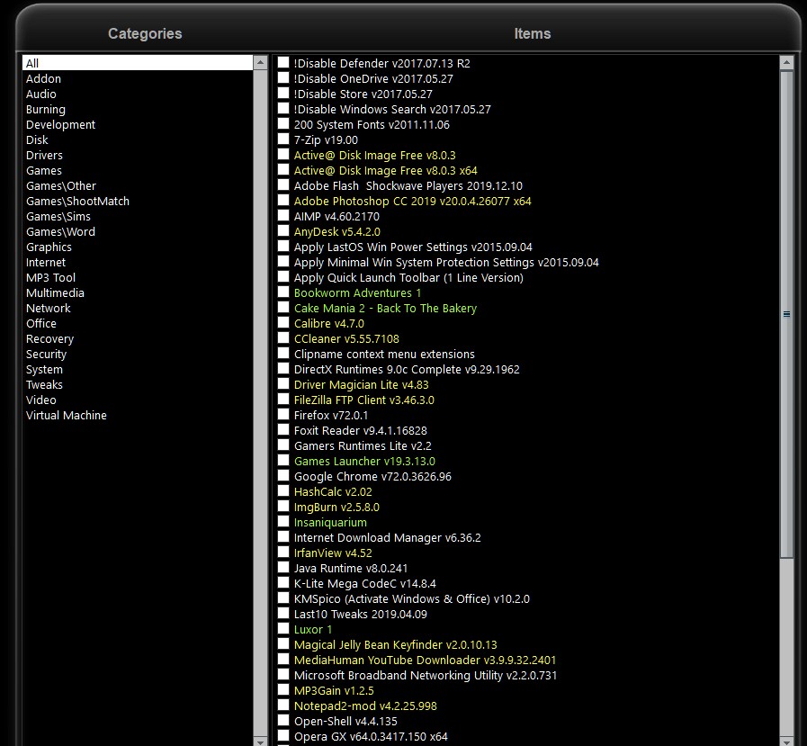Choose the Audio category
The height and width of the screenshot is (746, 807).
coord(41,94)
